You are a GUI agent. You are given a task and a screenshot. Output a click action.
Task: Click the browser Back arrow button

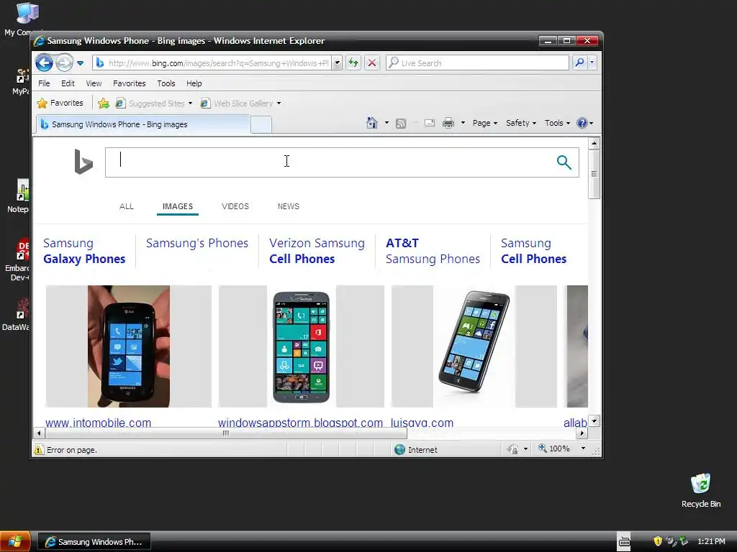(x=44, y=63)
